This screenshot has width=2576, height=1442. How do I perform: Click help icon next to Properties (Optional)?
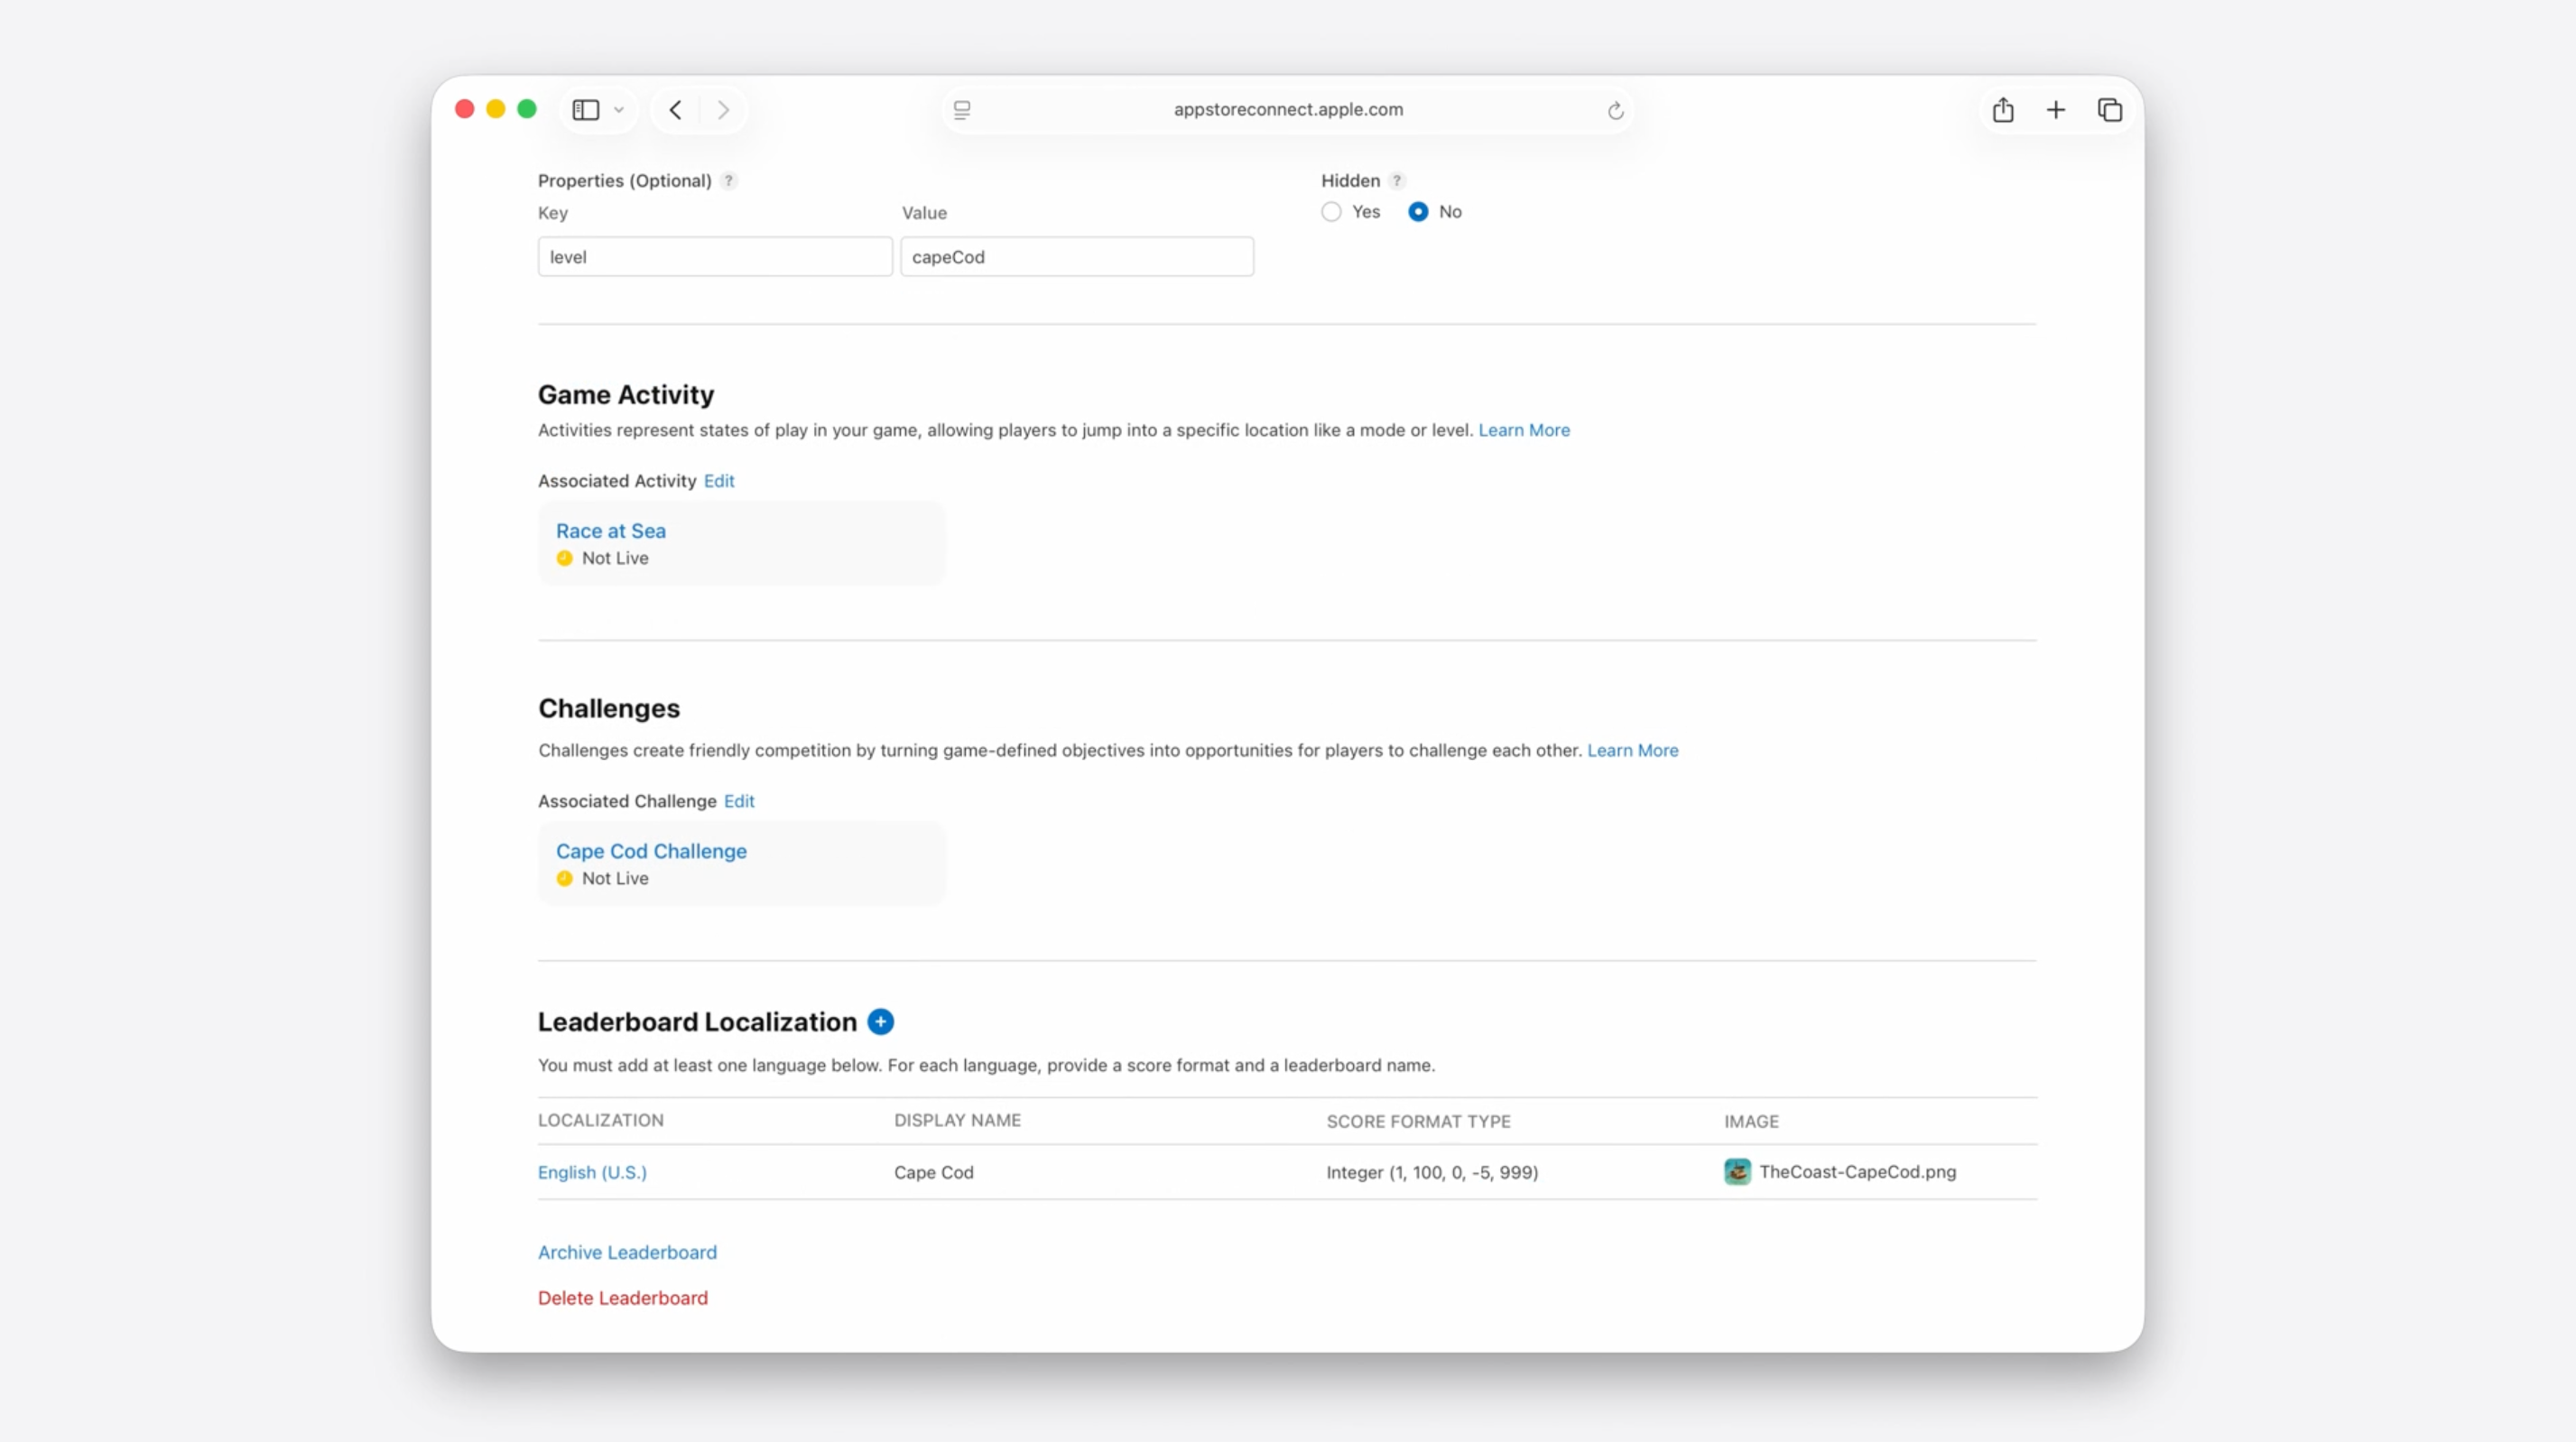pyautogui.click(x=729, y=181)
